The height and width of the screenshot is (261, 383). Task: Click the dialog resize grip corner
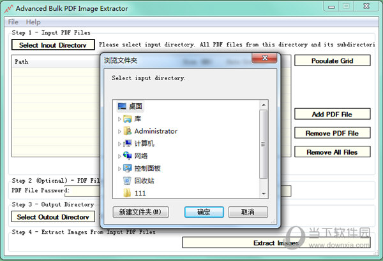[x=273, y=222]
